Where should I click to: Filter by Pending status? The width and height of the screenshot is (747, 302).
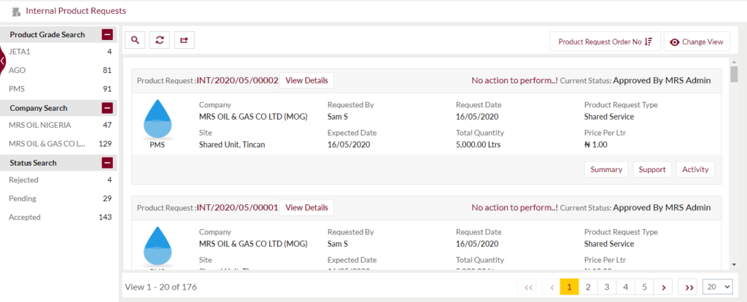pyautogui.click(x=60, y=198)
